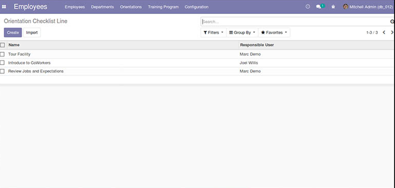The height and width of the screenshot is (188, 395).
Task: Focus the Search input field
Action: (295, 21)
